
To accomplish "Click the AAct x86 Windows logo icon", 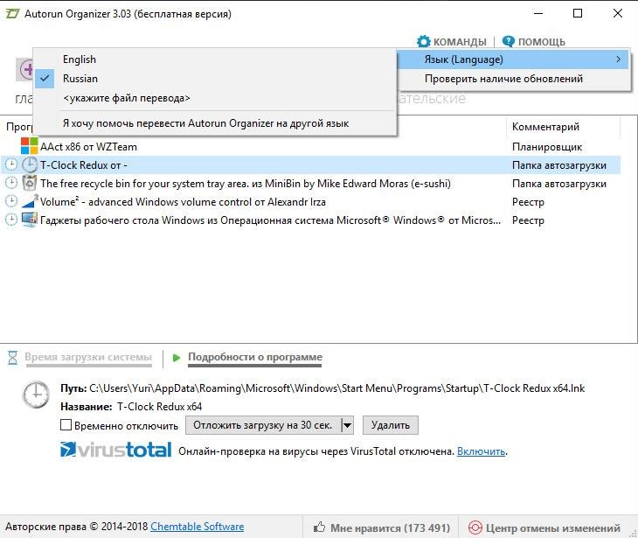I will [x=29, y=146].
